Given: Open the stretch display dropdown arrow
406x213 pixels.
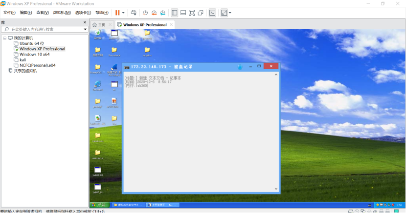Looking at the screenshot, I should pos(230,13).
